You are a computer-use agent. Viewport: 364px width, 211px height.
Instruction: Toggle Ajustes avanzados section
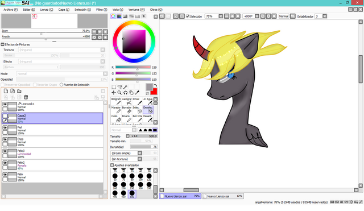112,165
